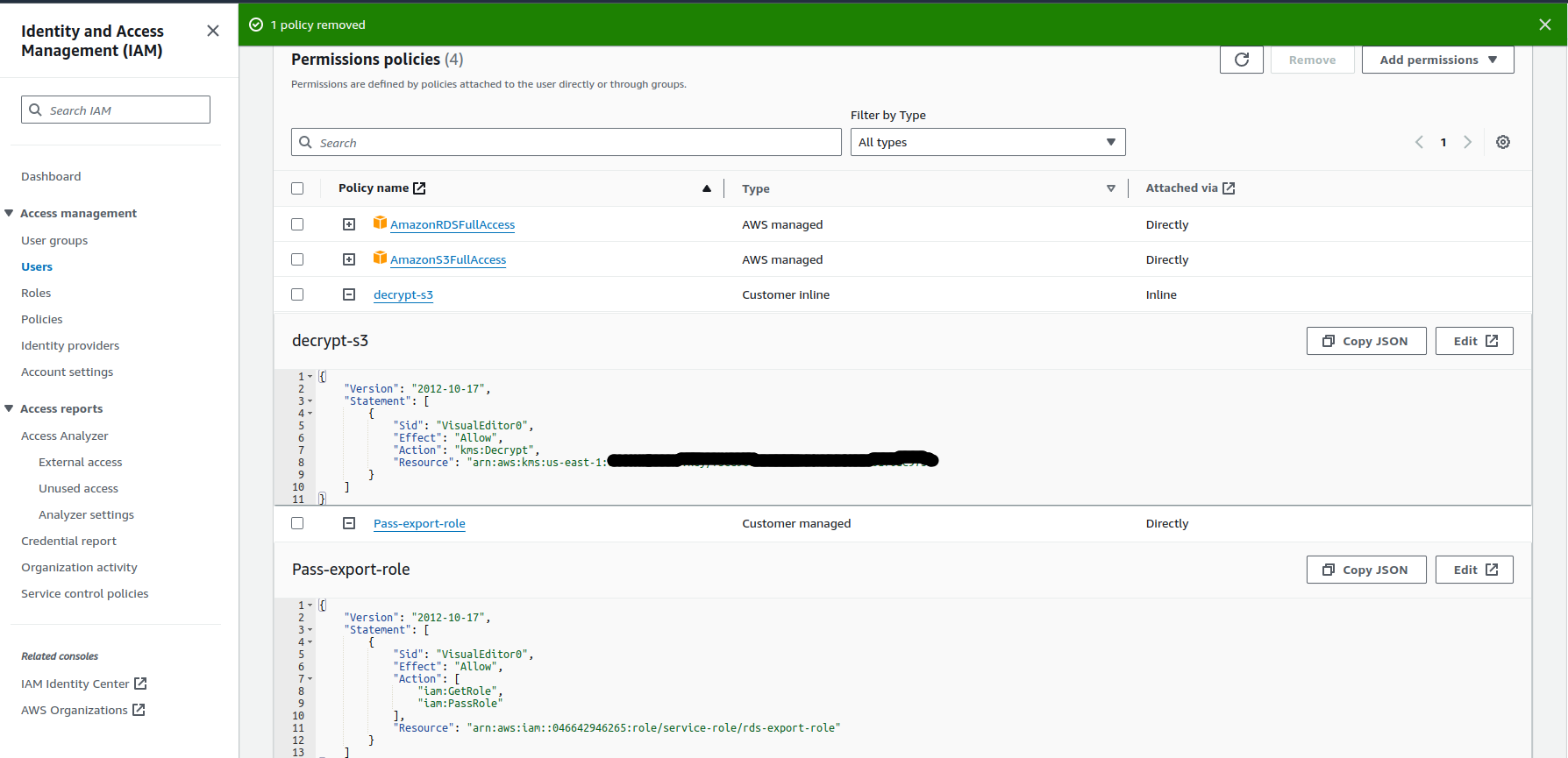Open the decrypt-s3 policy link

coord(403,294)
